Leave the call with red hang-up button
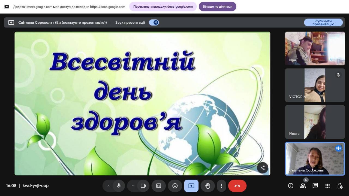Image resolution: width=349 pixels, height=196 pixels. 237,186
